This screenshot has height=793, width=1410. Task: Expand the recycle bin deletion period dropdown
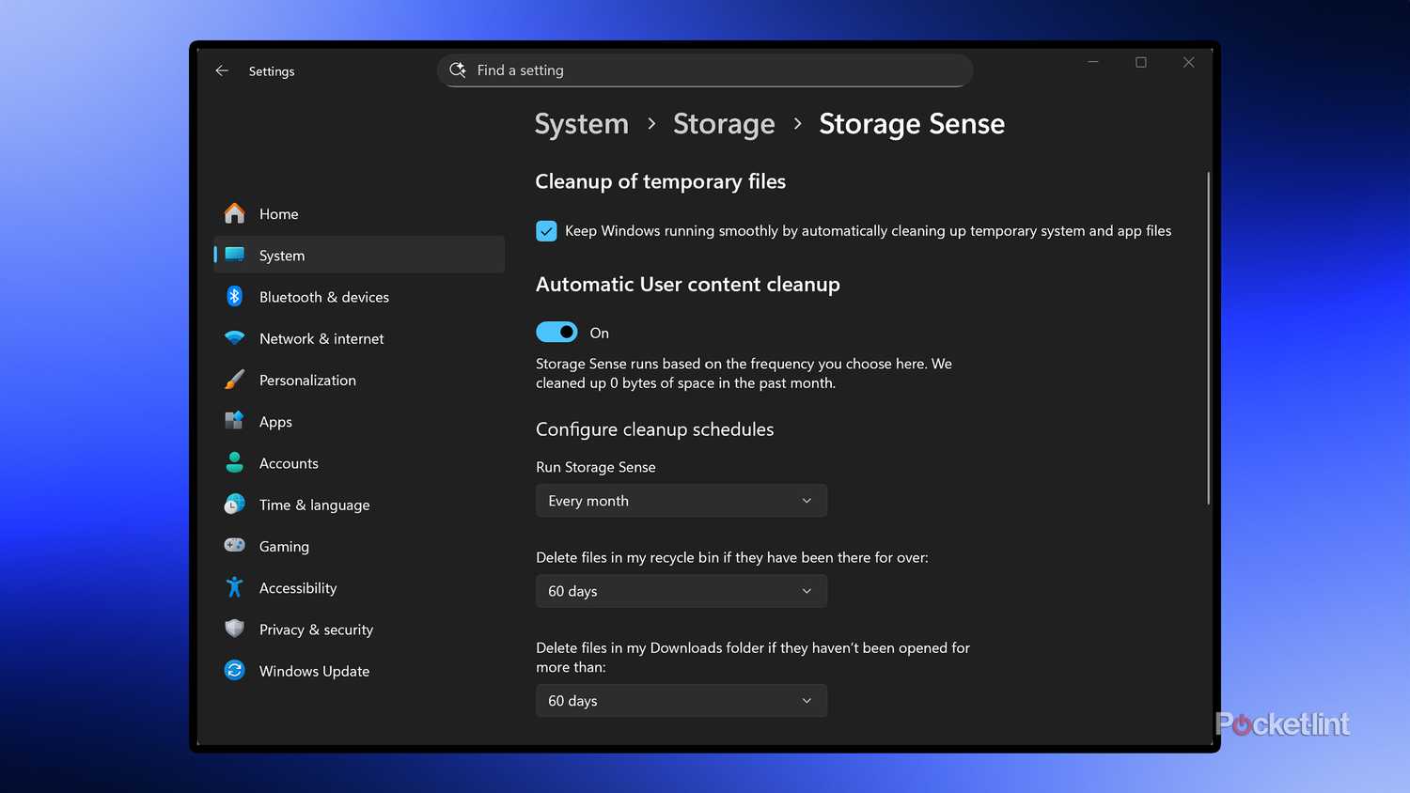681,591
